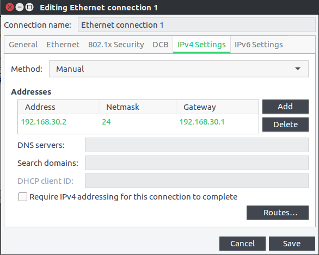Click the DNS servers input field
Image resolution: width=319 pixels, height=255 pixels.
click(197, 145)
